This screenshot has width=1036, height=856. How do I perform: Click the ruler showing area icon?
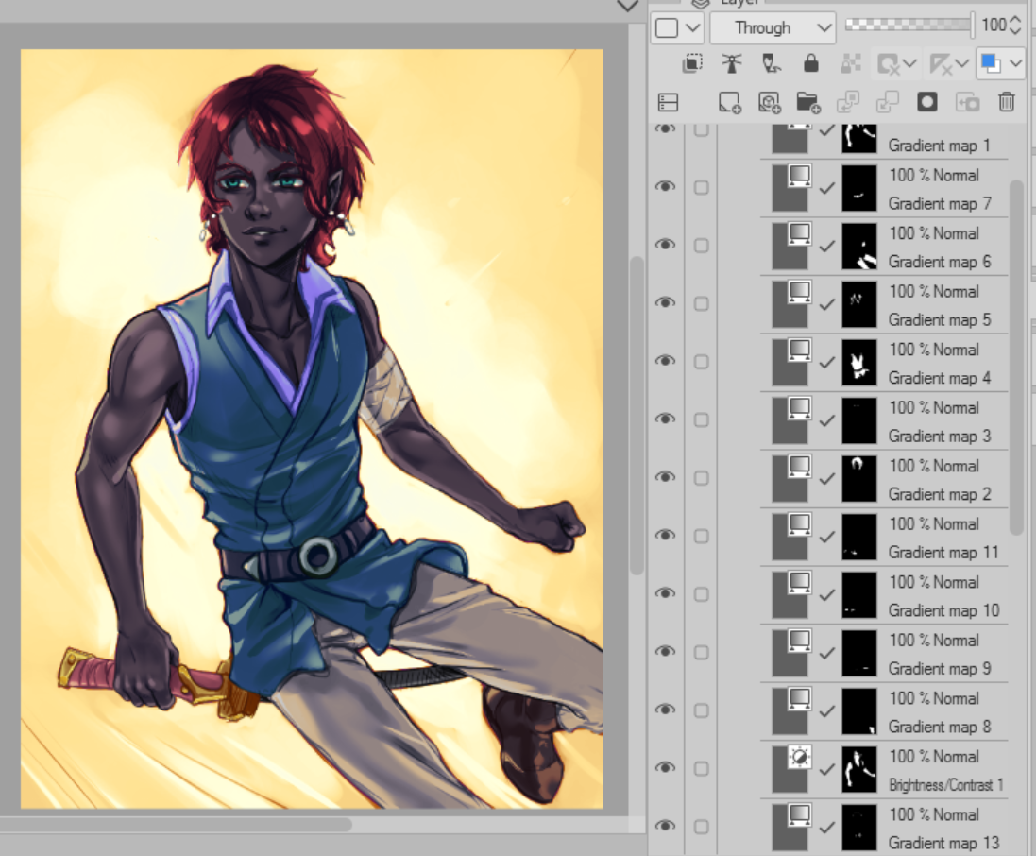941,64
